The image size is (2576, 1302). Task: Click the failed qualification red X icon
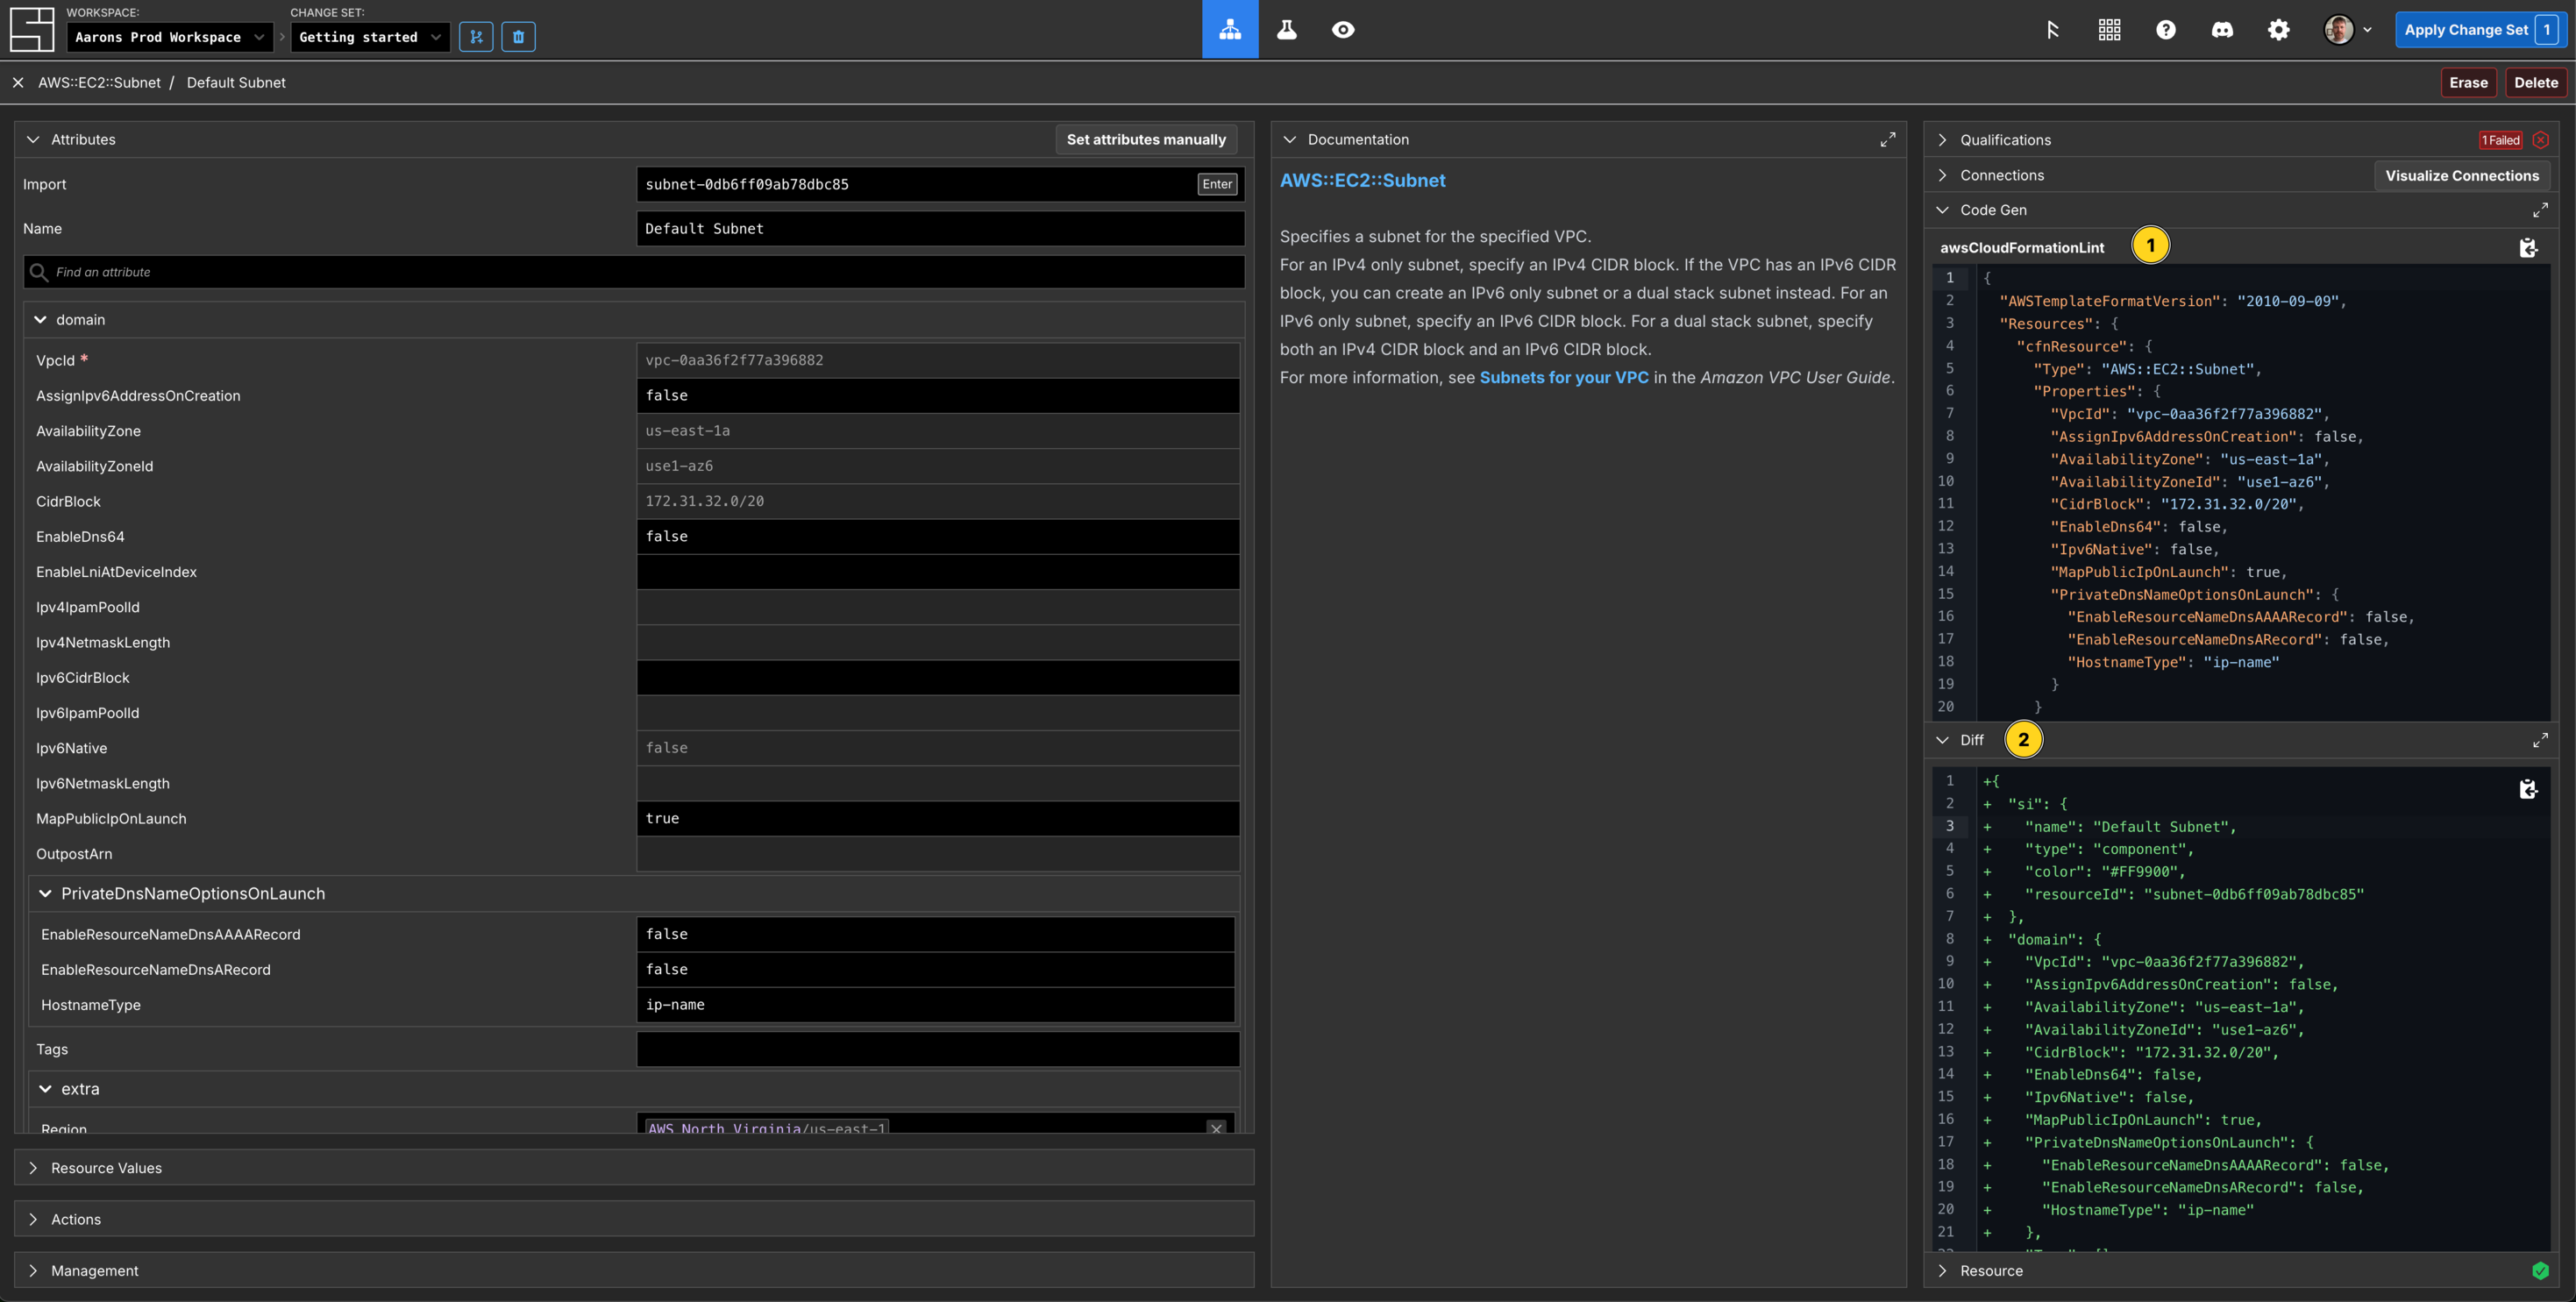pos(2540,140)
